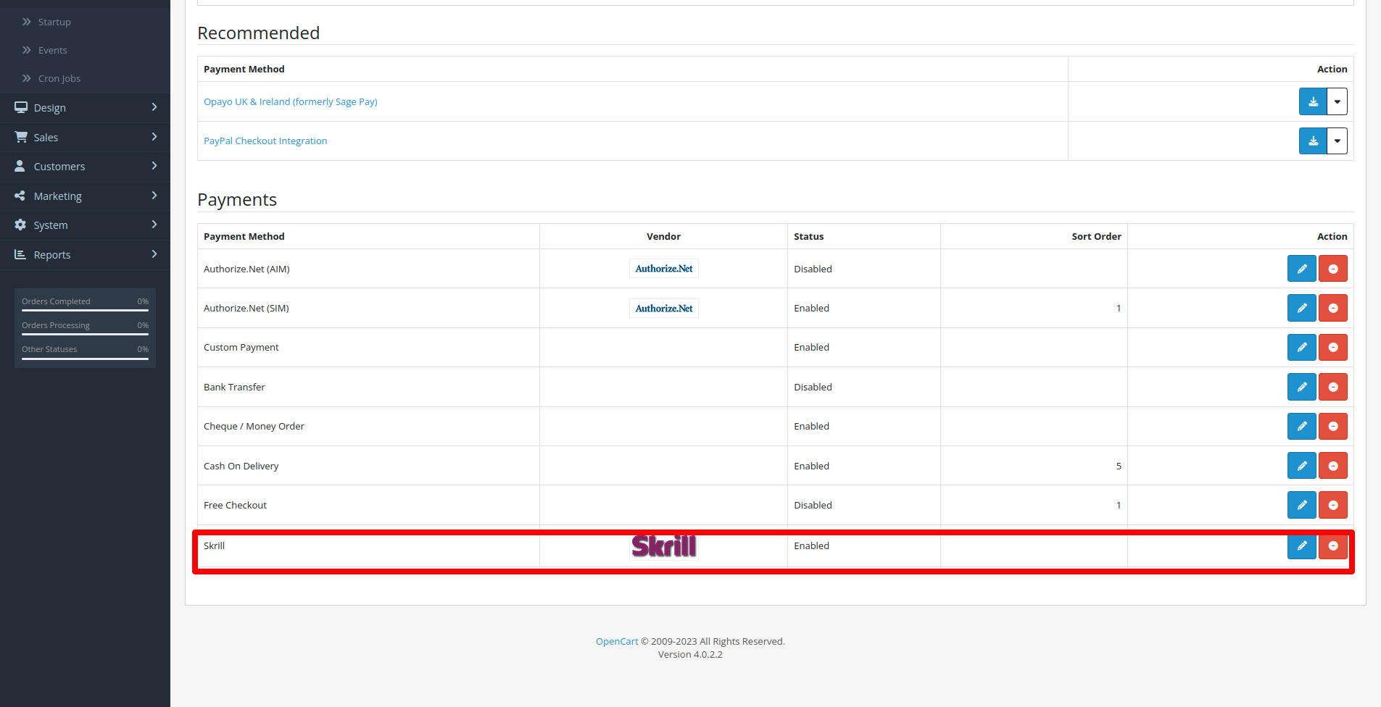Screen dimensions: 1381x707
Task: Click the Skrill vendor logo
Action: (x=664, y=546)
